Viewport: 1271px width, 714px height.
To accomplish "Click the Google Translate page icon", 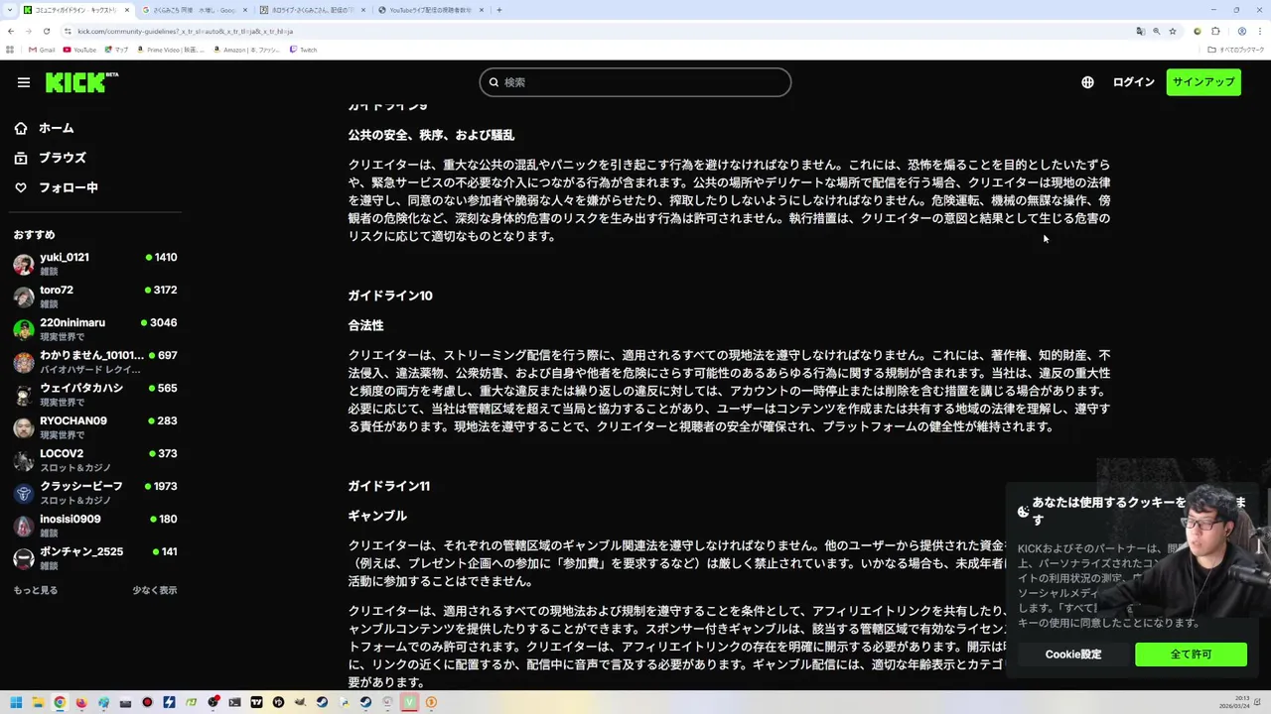I will pyautogui.click(x=1141, y=31).
